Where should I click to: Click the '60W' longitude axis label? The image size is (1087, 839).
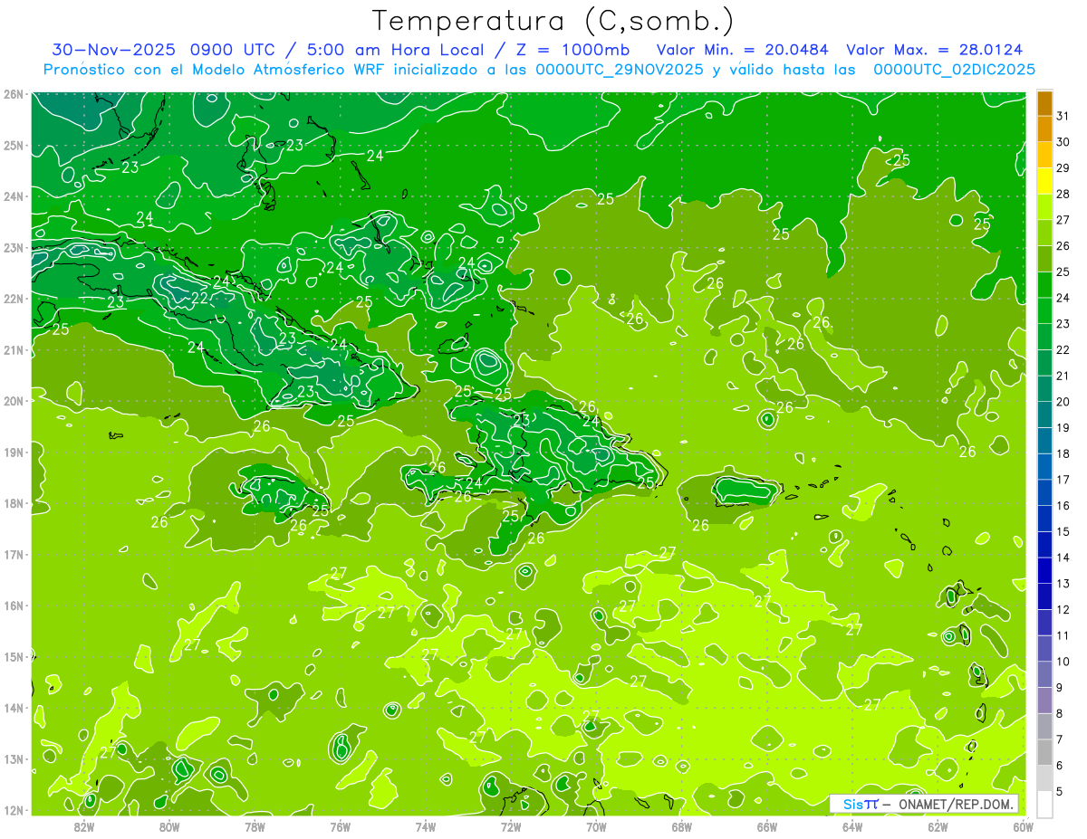coord(1023,826)
